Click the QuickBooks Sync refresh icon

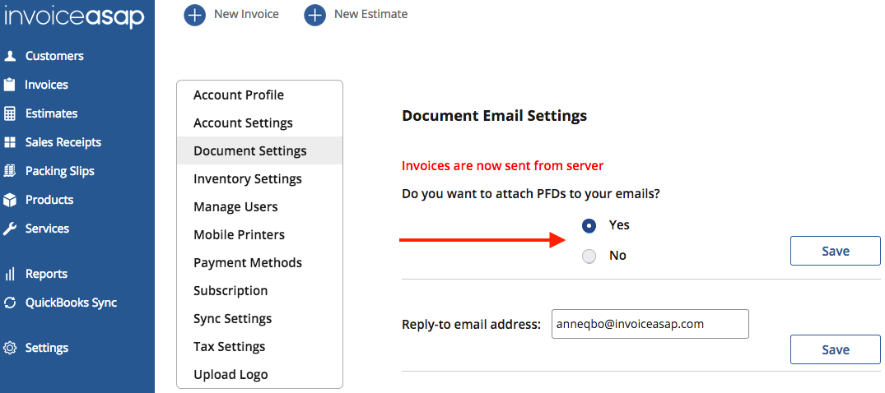[10, 303]
